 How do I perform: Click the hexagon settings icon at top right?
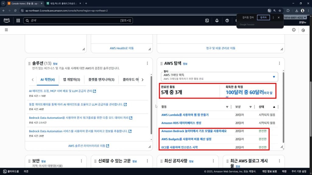point(303,30)
